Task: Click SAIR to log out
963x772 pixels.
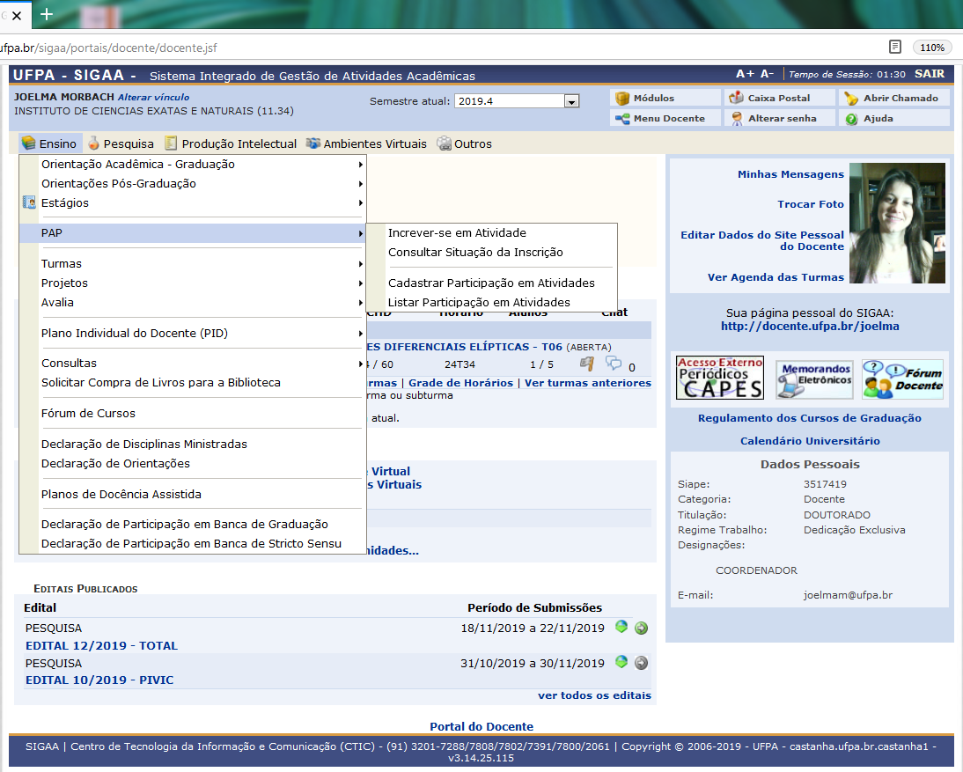Action: click(x=930, y=74)
